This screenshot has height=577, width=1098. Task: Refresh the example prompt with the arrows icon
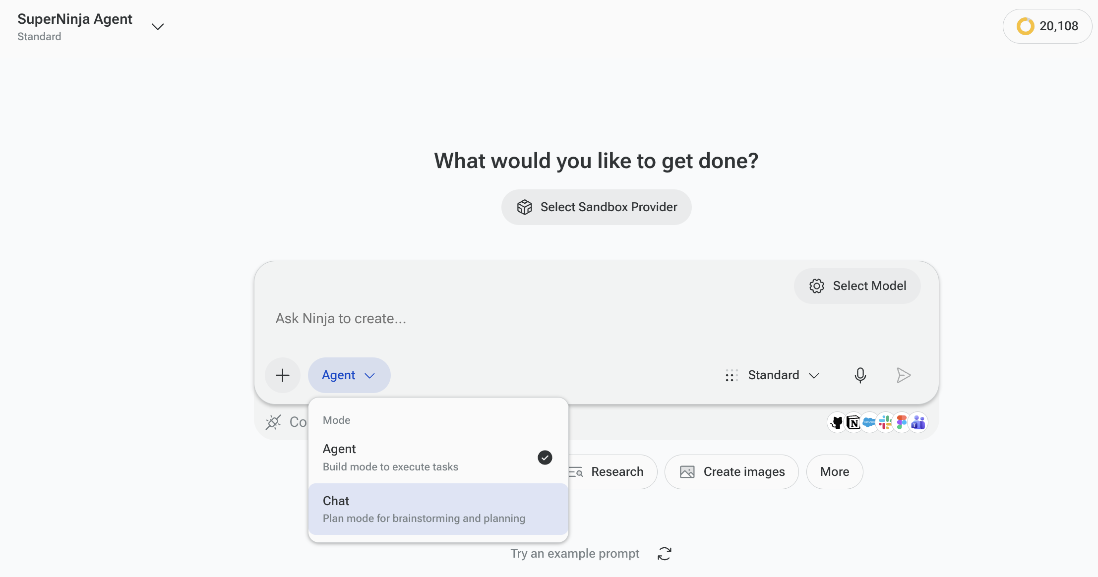665,554
